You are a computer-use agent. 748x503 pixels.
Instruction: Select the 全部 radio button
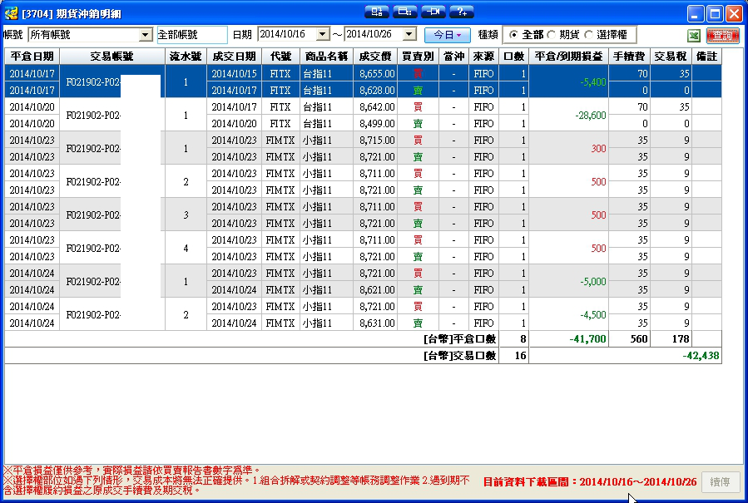click(513, 34)
